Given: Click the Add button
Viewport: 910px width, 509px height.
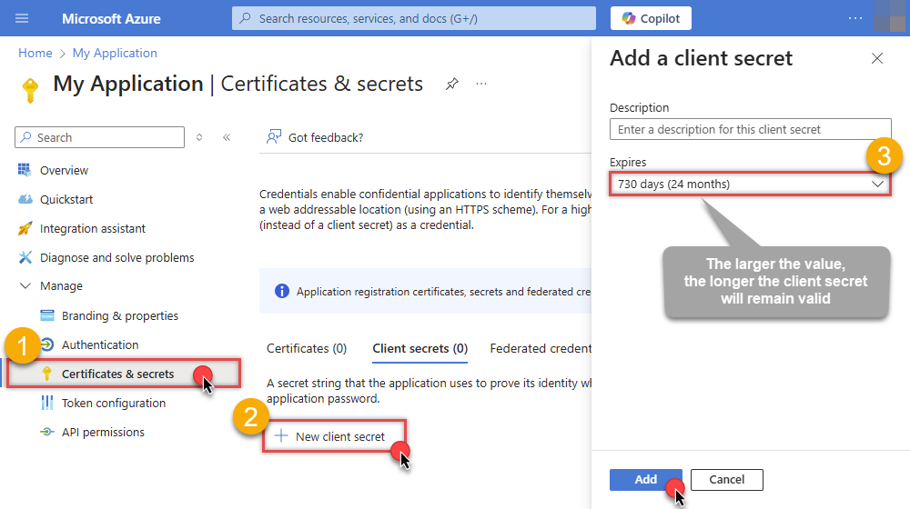Looking at the screenshot, I should [x=645, y=479].
